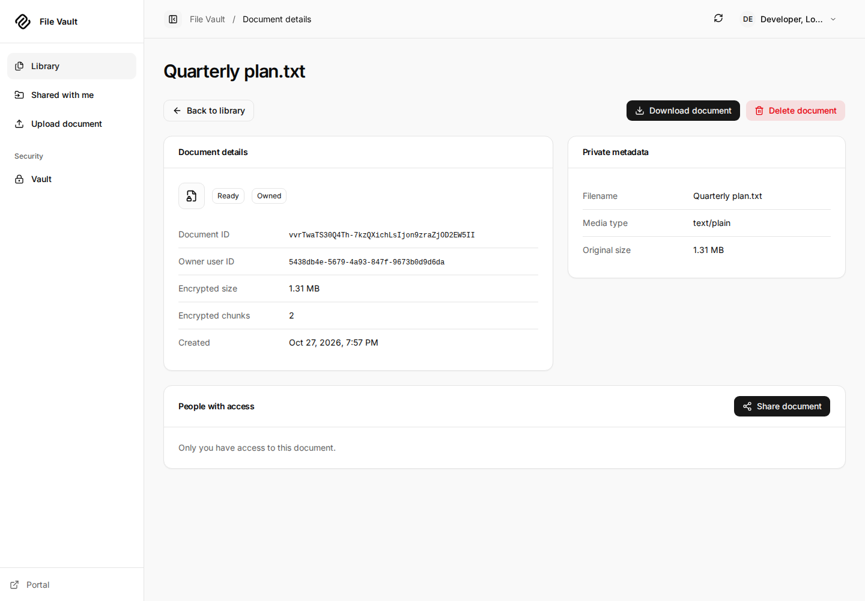Image resolution: width=865 pixels, height=601 pixels.
Task: Click Encrypted chunks value 2
Action: [x=291, y=316]
